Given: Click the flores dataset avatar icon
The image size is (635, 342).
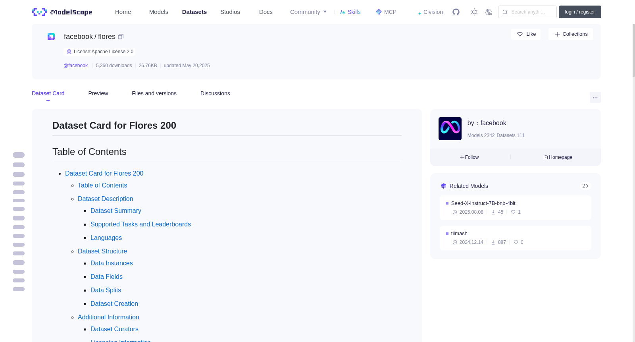Looking at the screenshot, I should click(x=51, y=37).
